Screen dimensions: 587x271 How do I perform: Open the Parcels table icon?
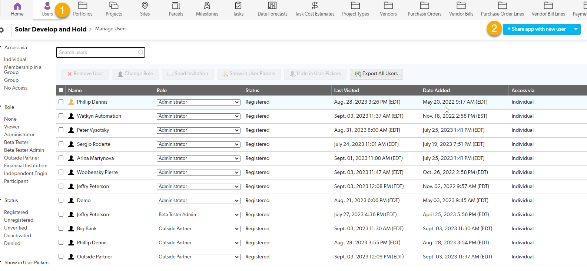[x=176, y=6]
